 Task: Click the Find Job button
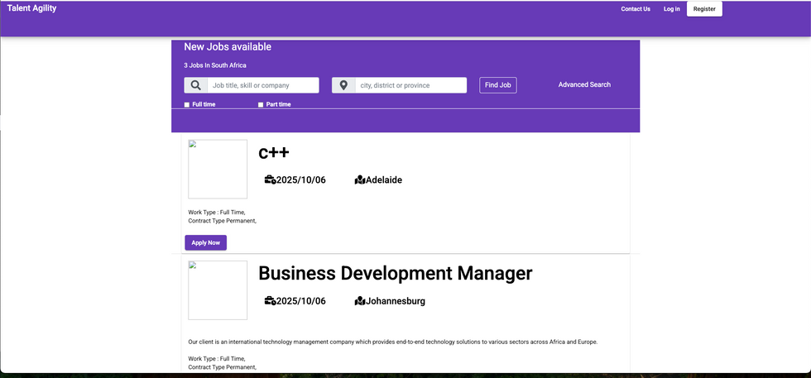(498, 85)
